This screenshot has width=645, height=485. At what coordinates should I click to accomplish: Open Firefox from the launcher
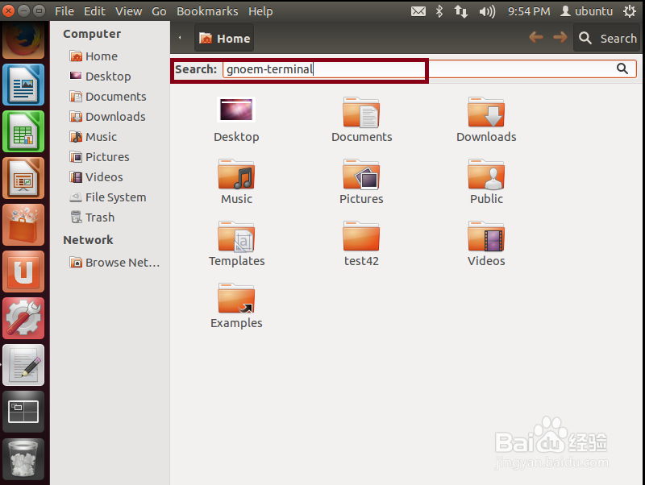(x=23, y=39)
